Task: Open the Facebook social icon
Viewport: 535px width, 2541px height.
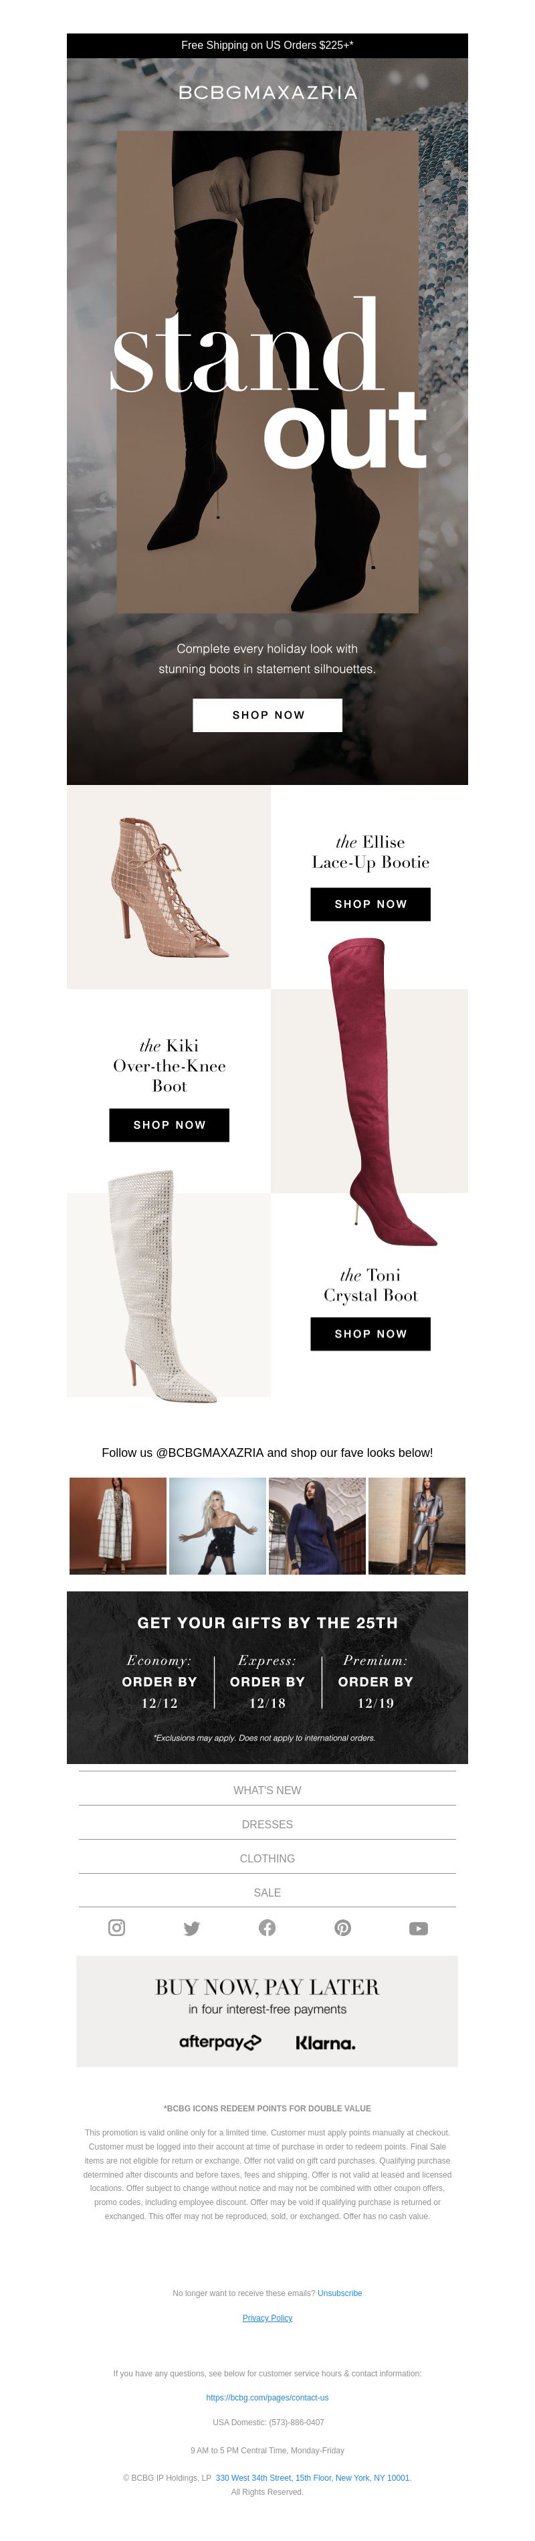Action: (267, 1927)
